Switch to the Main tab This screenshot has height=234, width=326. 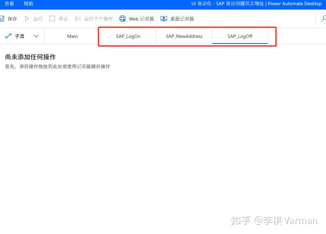[x=72, y=36]
